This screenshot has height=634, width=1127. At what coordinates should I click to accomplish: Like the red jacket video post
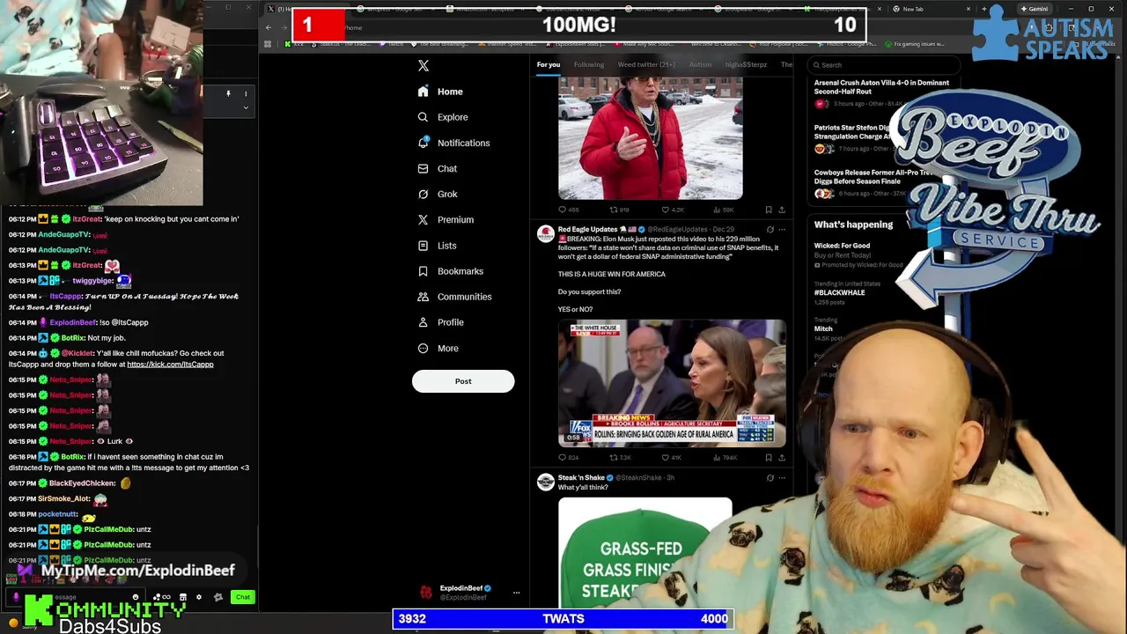(x=666, y=210)
